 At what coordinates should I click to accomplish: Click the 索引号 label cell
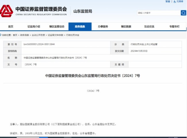pos(12,44)
